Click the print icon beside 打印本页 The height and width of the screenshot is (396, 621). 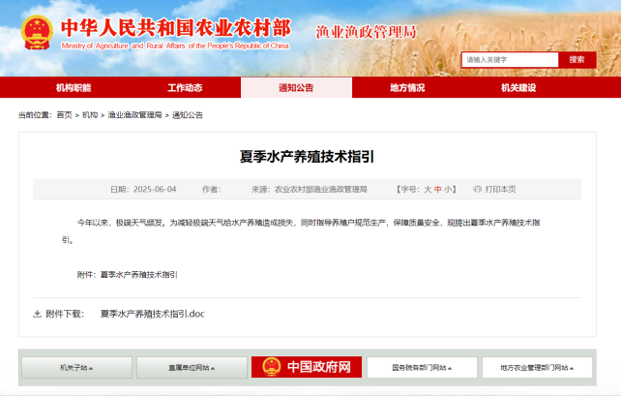477,189
